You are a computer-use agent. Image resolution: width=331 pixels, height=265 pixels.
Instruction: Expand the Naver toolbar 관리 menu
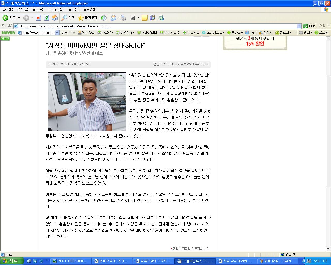pyautogui.click(x=305, y=32)
